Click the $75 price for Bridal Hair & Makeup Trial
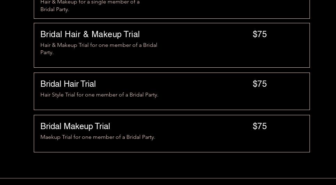Screen dimensions: 336x185 click(x=259, y=34)
